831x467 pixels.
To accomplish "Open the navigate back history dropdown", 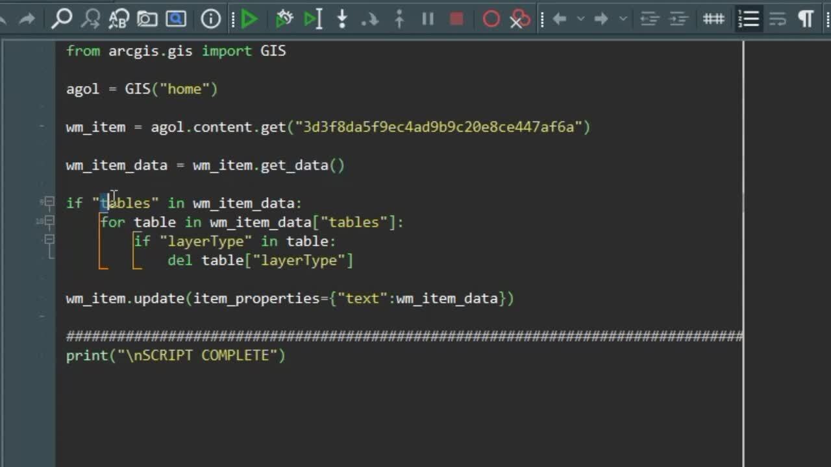I will click(x=581, y=19).
